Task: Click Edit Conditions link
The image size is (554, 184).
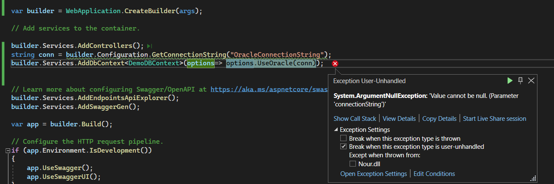Action: coord(434,174)
